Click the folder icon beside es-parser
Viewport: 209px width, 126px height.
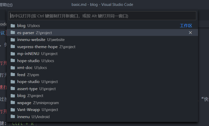pyautogui.click(x=13, y=33)
